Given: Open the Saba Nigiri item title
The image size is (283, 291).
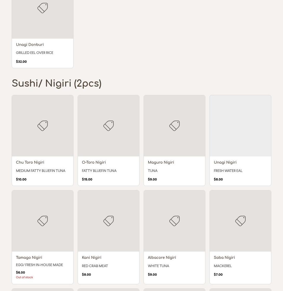Looking at the screenshot, I should tap(224, 258).
